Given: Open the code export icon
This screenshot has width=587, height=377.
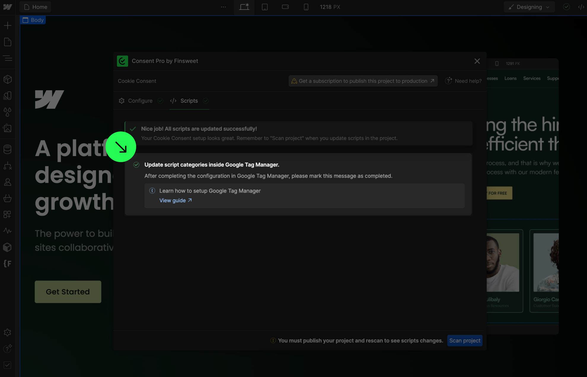Looking at the screenshot, I should [x=581, y=7].
